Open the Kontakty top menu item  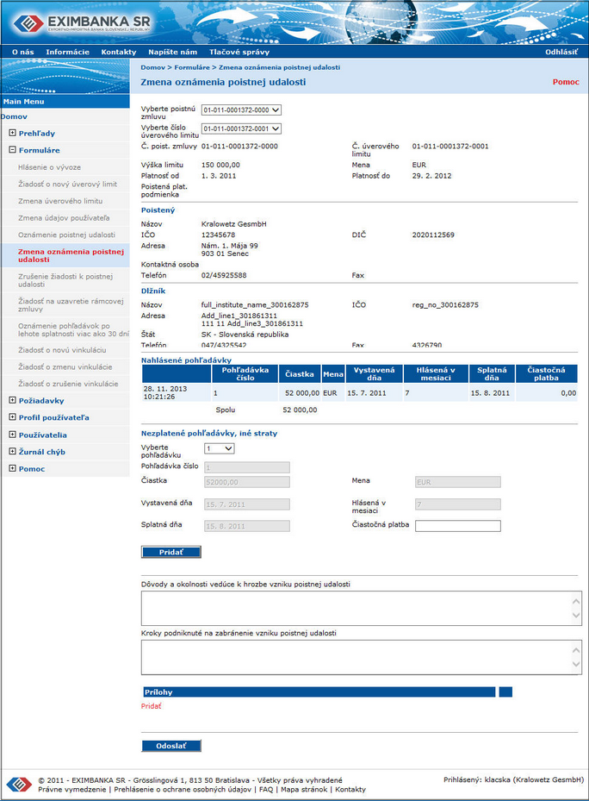click(119, 52)
